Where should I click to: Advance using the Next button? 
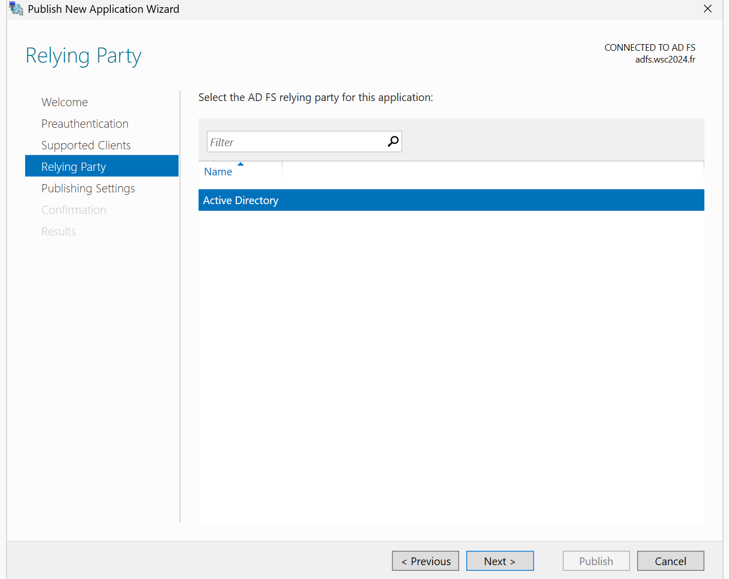click(500, 561)
